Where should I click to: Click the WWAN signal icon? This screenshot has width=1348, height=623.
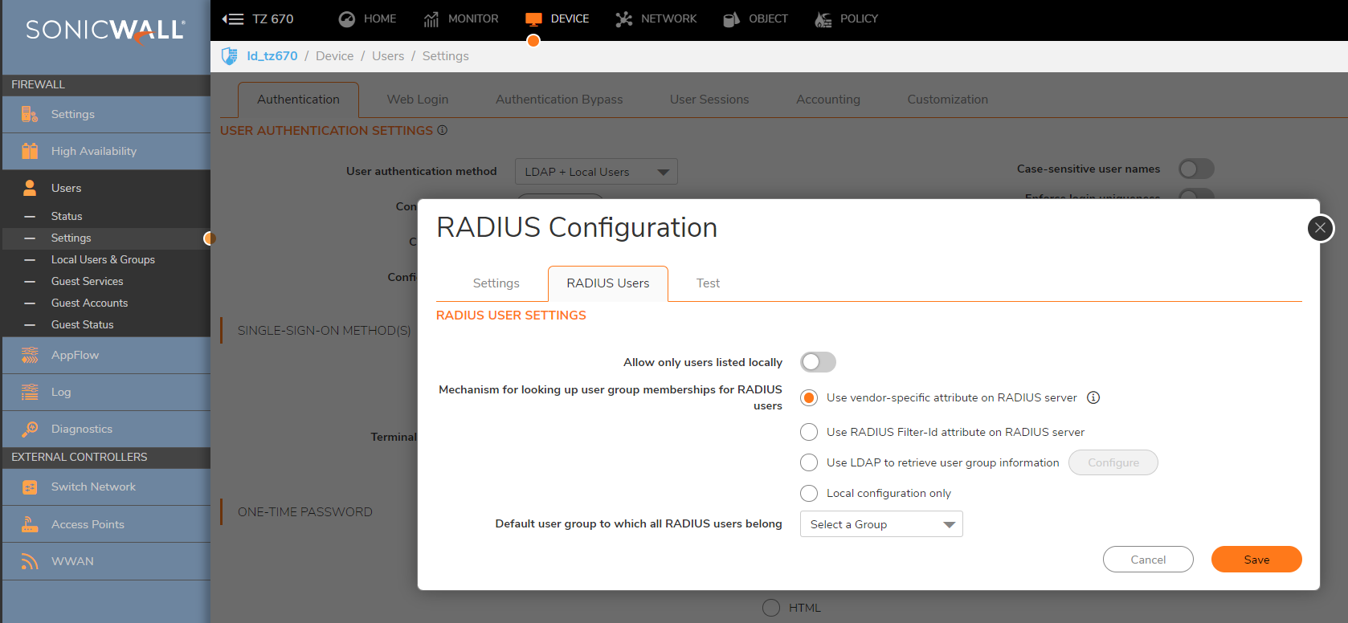click(30, 561)
